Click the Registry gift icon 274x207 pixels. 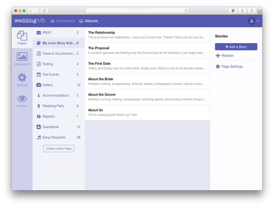[x=39, y=116]
